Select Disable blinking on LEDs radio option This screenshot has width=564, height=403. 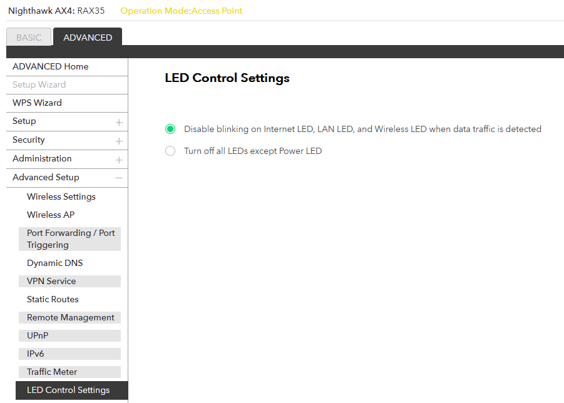(170, 129)
